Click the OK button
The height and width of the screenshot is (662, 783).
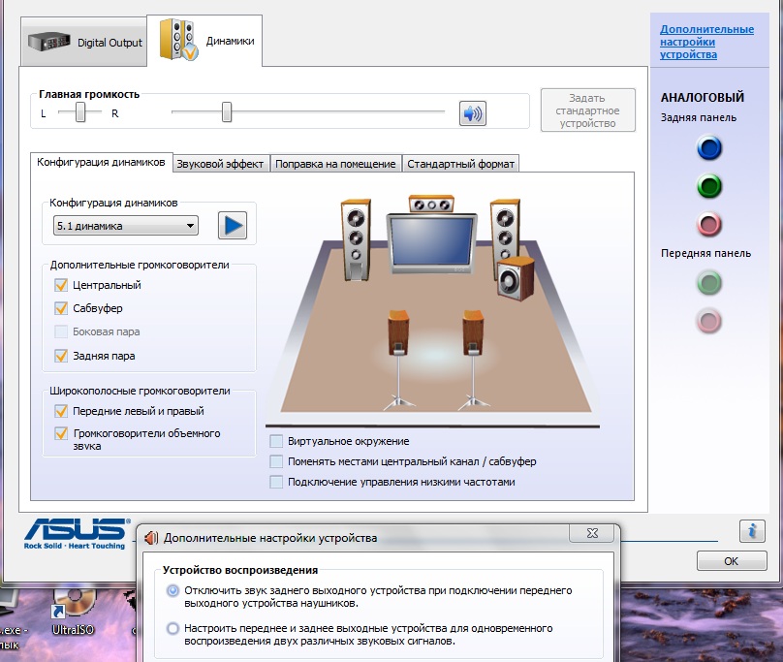click(732, 561)
